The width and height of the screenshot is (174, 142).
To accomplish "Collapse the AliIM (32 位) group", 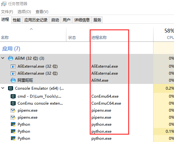I will pyautogui.click(x=3, y=58).
